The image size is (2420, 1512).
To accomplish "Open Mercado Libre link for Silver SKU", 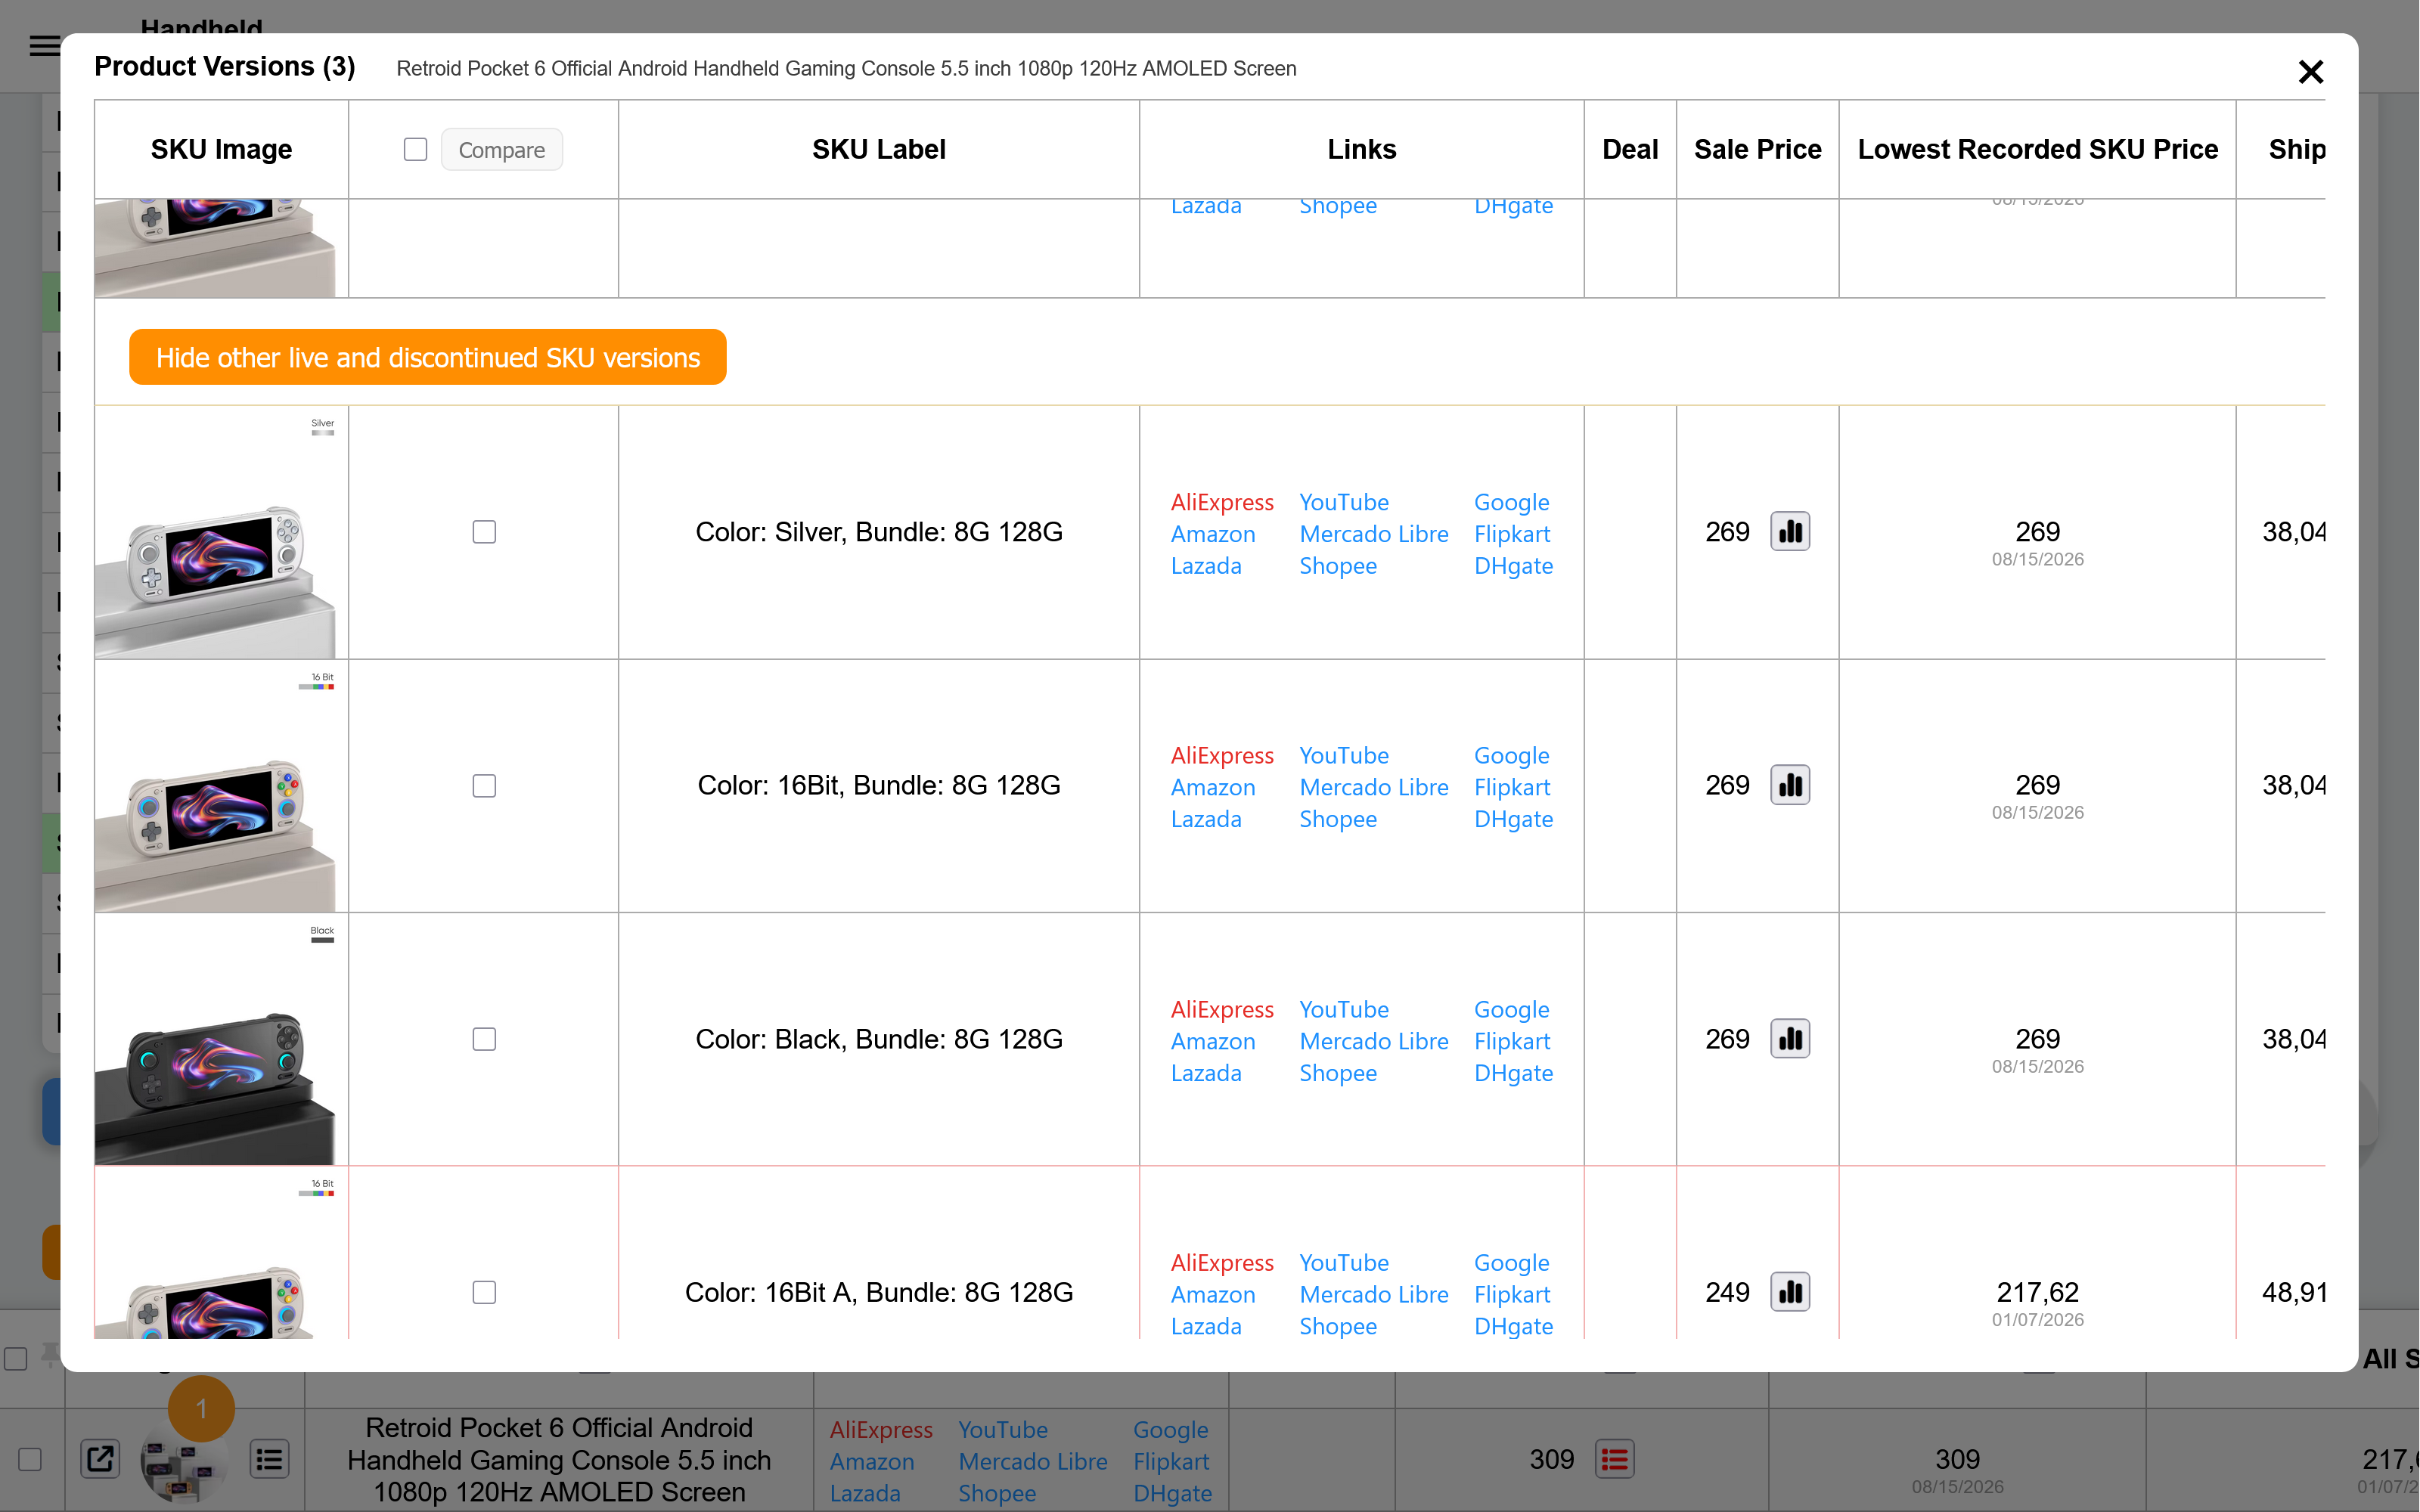I will pos(1374,534).
